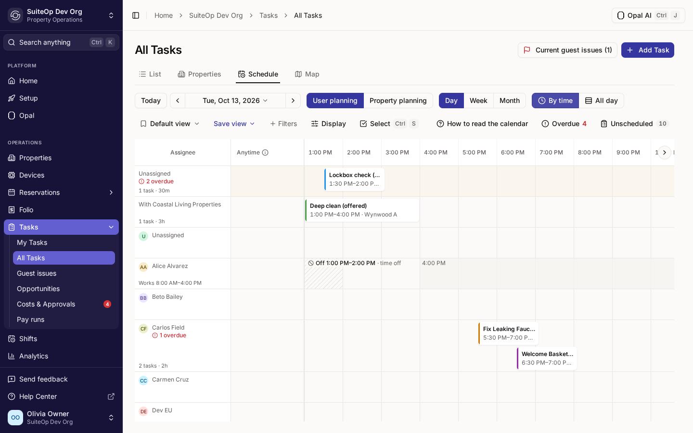The height and width of the screenshot is (433, 693).
Task: Open Folio in the sidebar
Action: coord(61,210)
